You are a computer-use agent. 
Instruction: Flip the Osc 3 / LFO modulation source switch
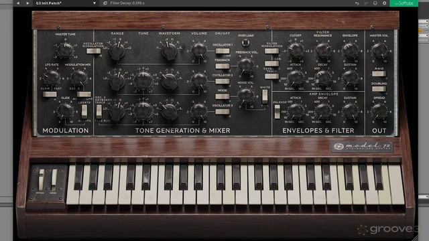tap(84, 94)
